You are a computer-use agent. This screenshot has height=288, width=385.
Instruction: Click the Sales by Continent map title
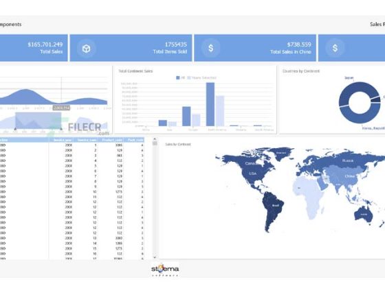click(178, 144)
